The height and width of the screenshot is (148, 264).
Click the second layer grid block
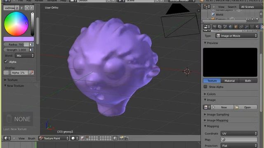coord(105,138)
